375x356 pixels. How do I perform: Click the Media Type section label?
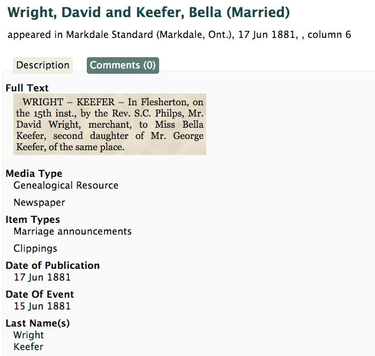pyautogui.click(x=34, y=174)
